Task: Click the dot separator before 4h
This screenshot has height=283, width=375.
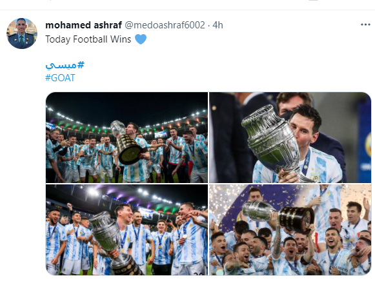Action: pyautogui.click(x=208, y=25)
